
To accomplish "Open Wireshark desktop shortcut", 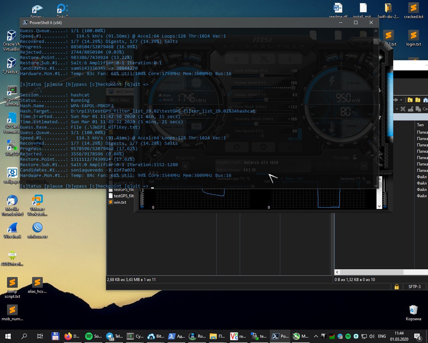I will coord(12,230).
